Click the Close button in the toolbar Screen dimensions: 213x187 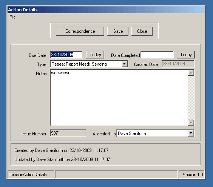tap(142, 31)
